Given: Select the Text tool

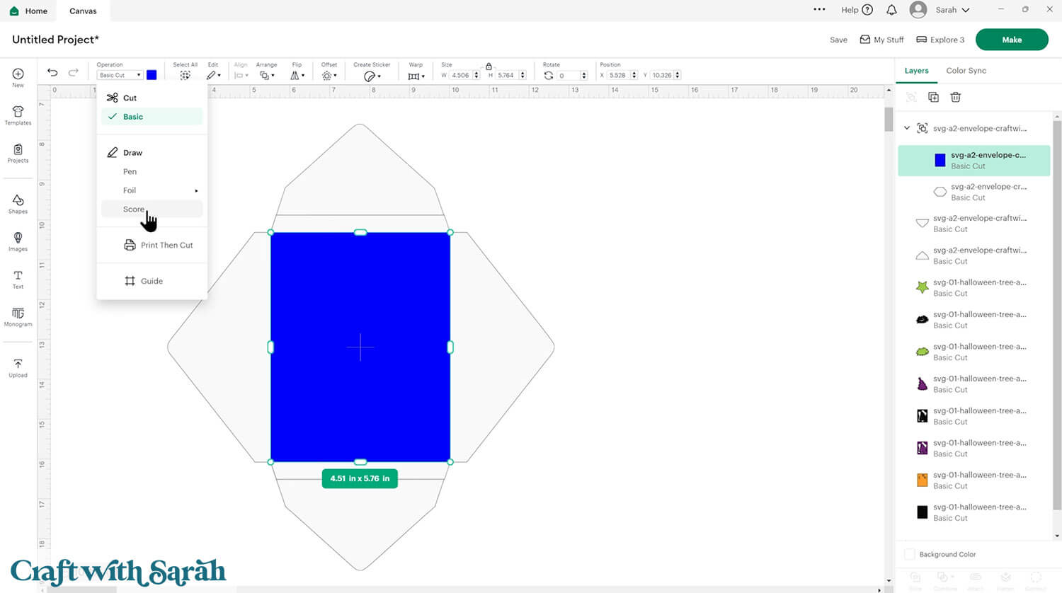Looking at the screenshot, I should click(18, 279).
